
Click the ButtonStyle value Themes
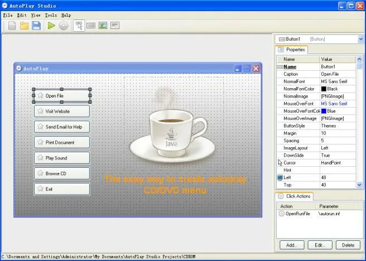click(338, 126)
